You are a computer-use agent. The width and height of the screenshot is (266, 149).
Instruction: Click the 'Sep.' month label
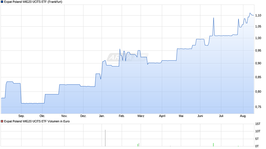(22, 116)
